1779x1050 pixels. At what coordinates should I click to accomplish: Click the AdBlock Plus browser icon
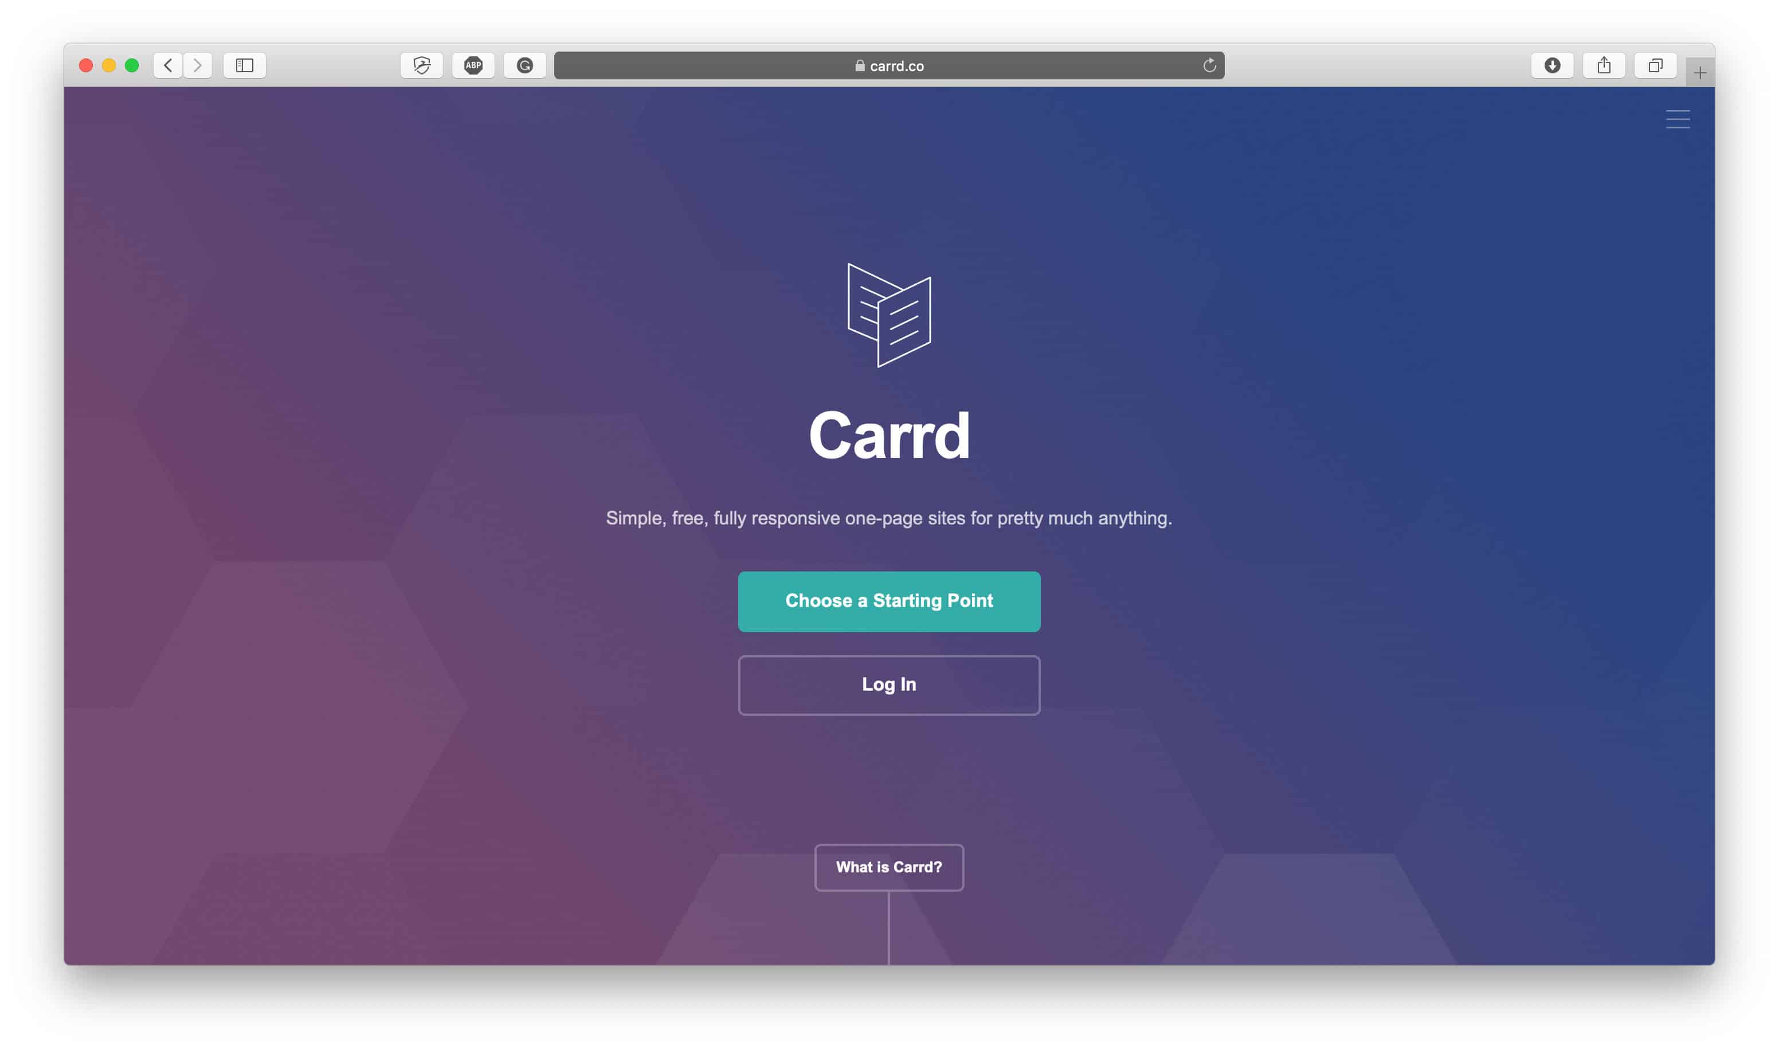pos(472,65)
